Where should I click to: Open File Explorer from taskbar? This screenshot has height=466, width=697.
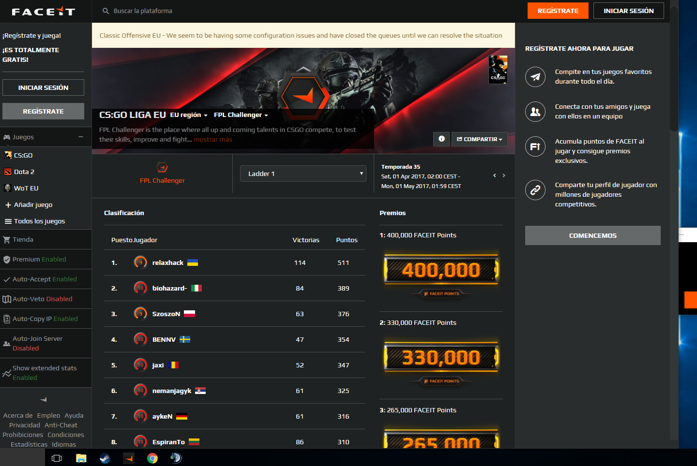81,458
